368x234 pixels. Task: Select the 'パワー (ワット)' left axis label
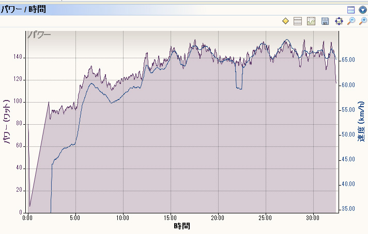click(7, 122)
